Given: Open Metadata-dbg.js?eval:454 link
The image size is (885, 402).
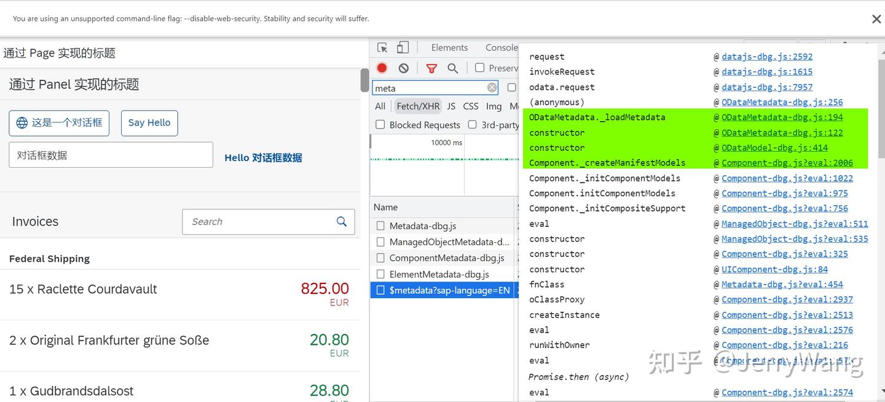Looking at the screenshot, I should pyautogui.click(x=782, y=284).
